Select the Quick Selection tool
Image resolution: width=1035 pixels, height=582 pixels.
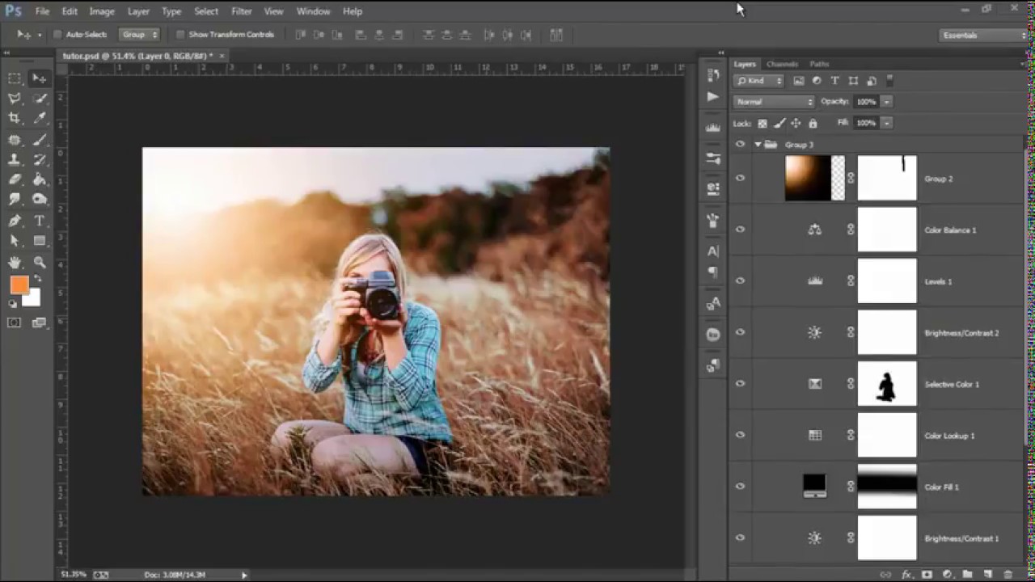(x=39, y=99)
